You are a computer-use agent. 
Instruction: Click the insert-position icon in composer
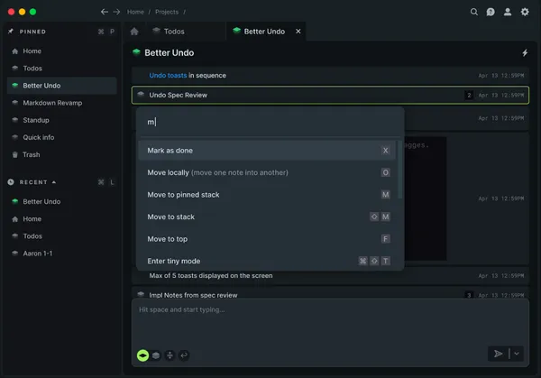click(x=170, y=355)
